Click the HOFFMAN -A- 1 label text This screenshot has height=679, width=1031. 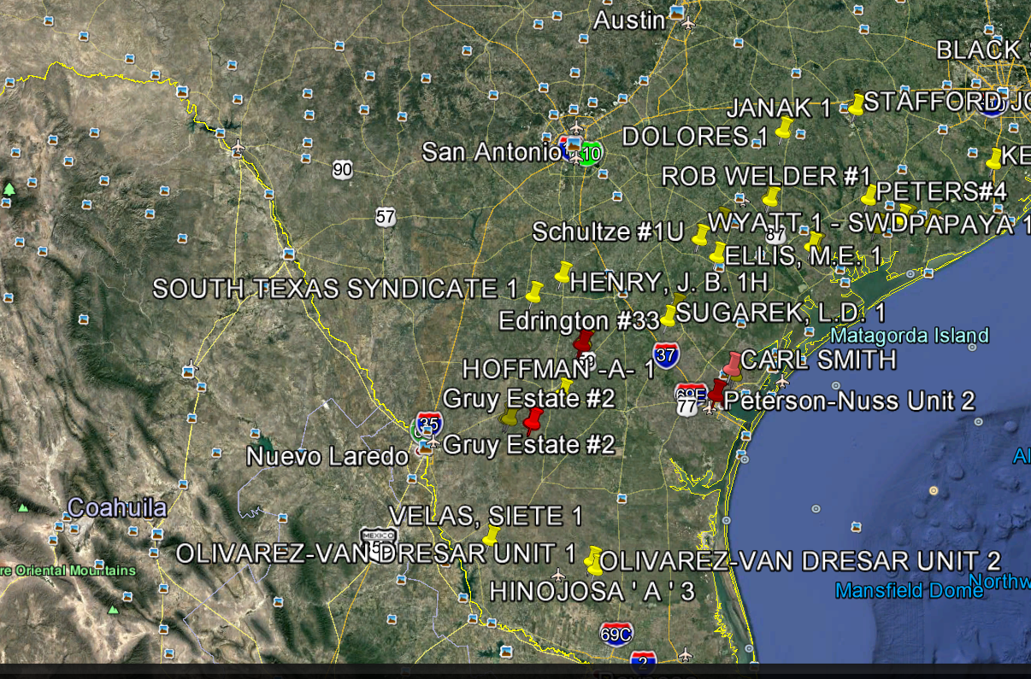click(558, 369)
